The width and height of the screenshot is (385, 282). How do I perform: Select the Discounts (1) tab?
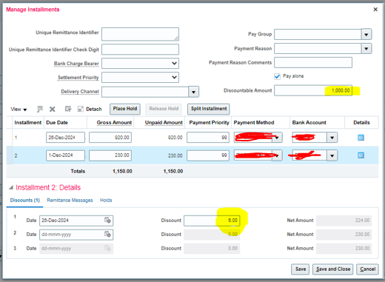(x=24, y=200)
